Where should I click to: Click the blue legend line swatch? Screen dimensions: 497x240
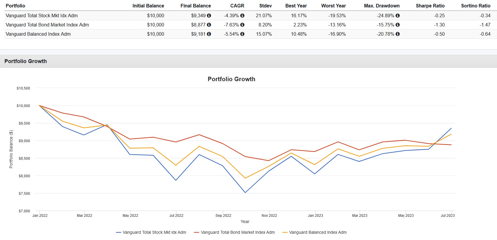point(119,232)
